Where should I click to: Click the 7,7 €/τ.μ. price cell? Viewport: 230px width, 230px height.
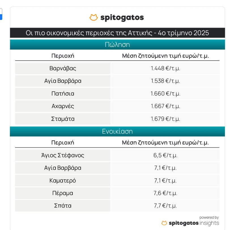(x=165, y=206)
